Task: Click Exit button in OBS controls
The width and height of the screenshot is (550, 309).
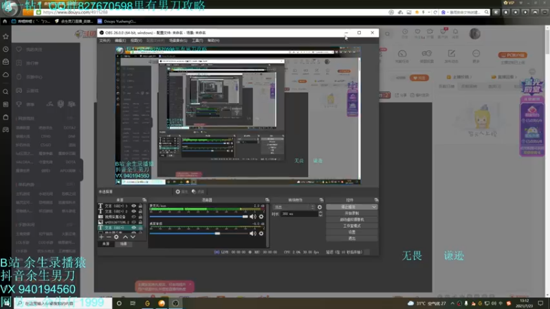Action: pos(352,238)
